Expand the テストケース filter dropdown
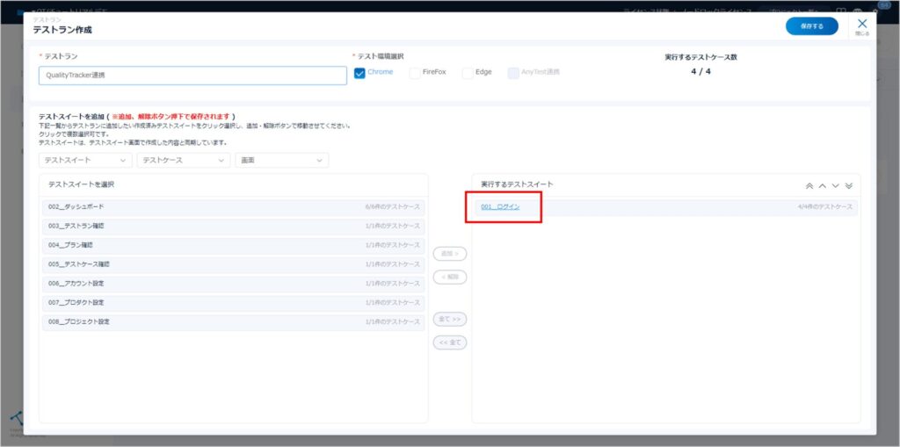This screenshot has height=447, width=900. [184, 160]
